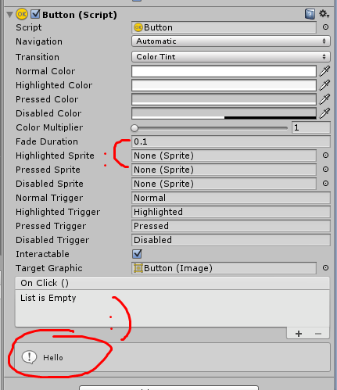337x390 pixels.
Task: Add an On Click event with plus
Action: (299, 334)
